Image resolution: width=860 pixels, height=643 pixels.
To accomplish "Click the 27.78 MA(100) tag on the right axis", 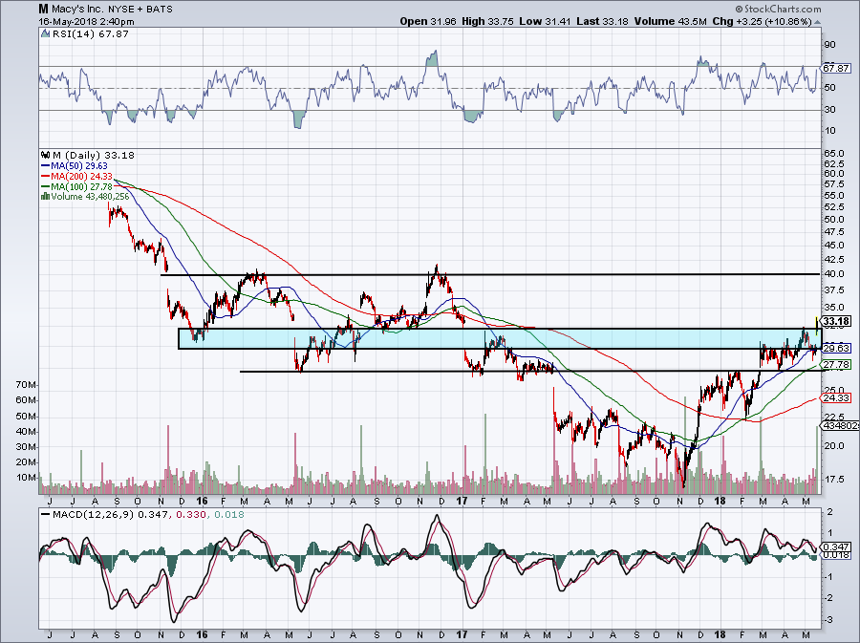I will click(x=837, y=365).
